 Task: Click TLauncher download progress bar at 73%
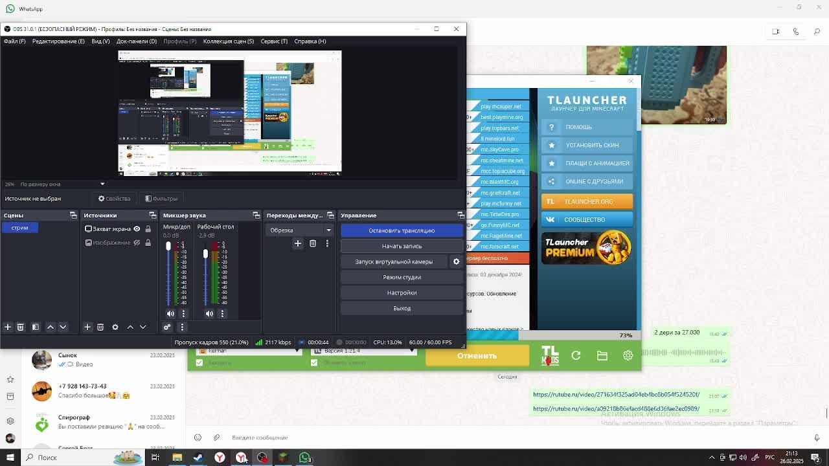(x=554, y=335)
